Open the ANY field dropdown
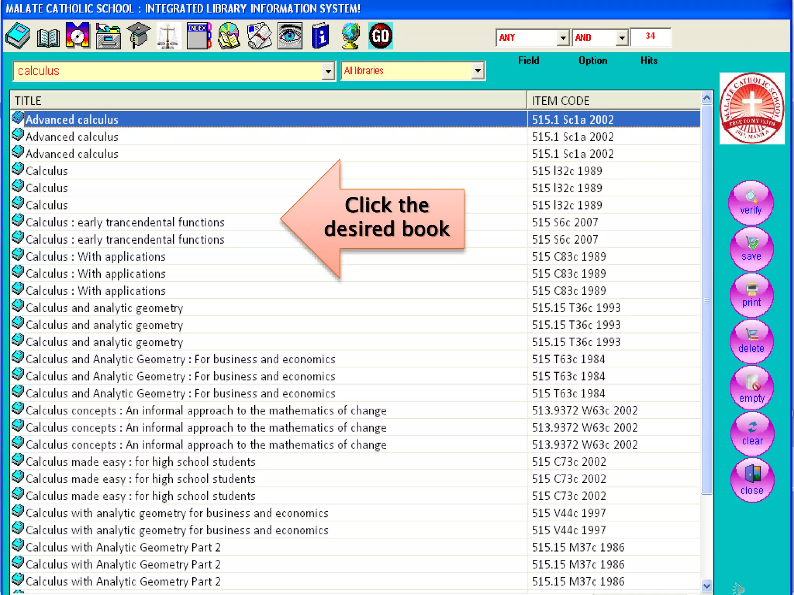Screen dimensions: 794x595 pyautogui.click(x=563, y=38)
